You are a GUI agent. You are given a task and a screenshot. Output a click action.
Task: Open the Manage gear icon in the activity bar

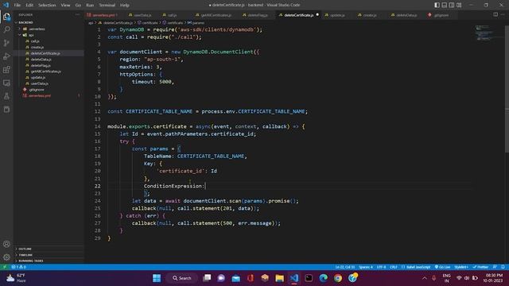pos(6,257)
